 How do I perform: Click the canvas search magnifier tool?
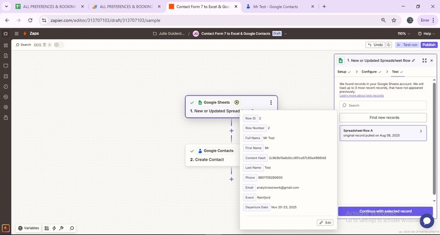(x=72, y=228)
